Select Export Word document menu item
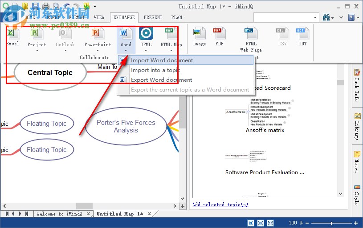The image size is (363, 228). coord(185,80)
